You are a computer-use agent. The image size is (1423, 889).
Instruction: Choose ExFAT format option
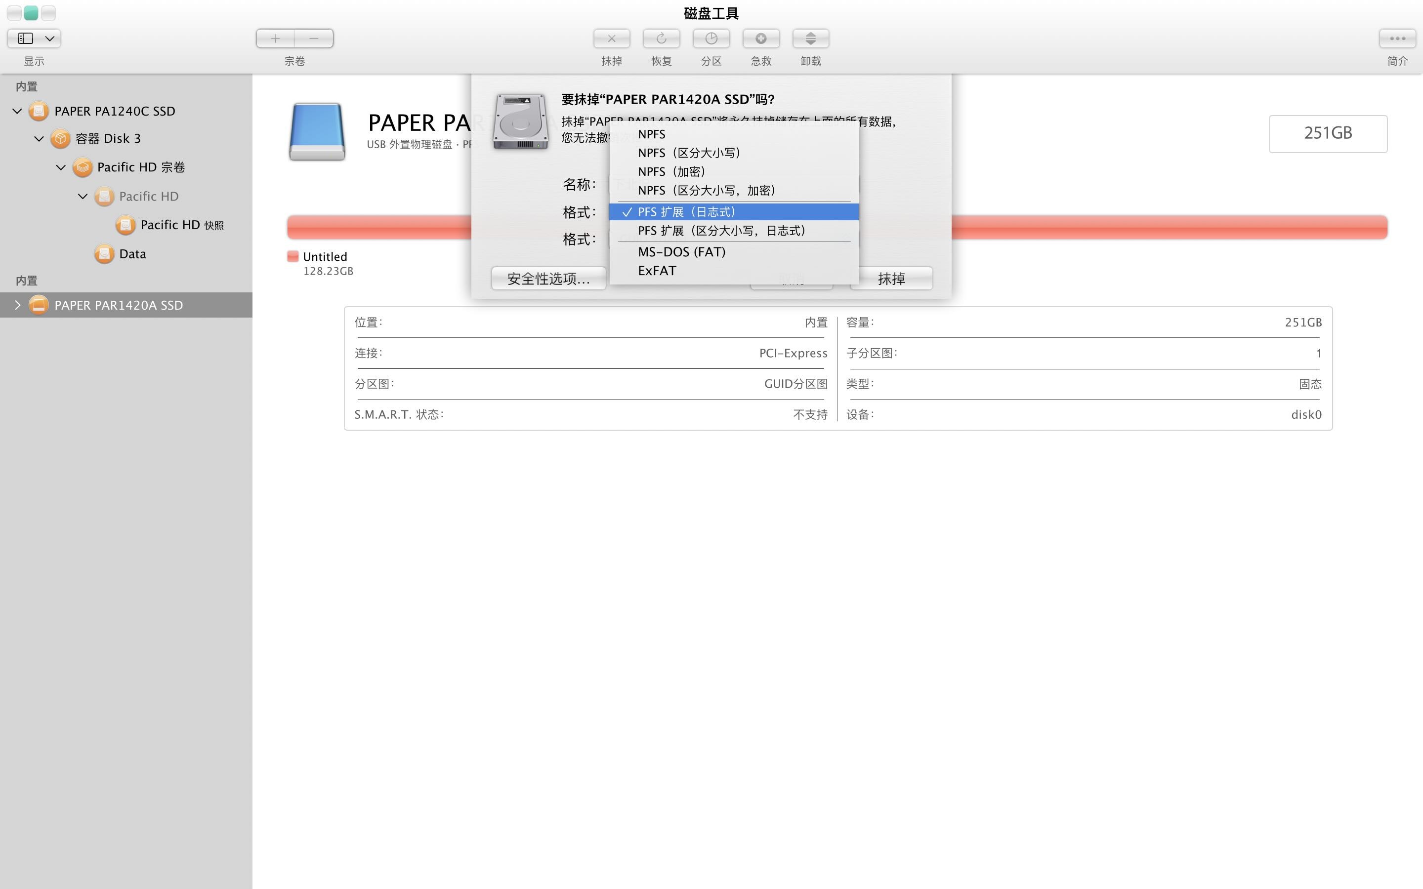point(734,271)
